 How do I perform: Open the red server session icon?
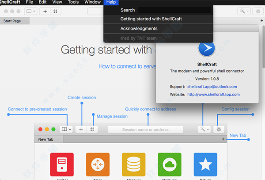[x=62, y=165]
